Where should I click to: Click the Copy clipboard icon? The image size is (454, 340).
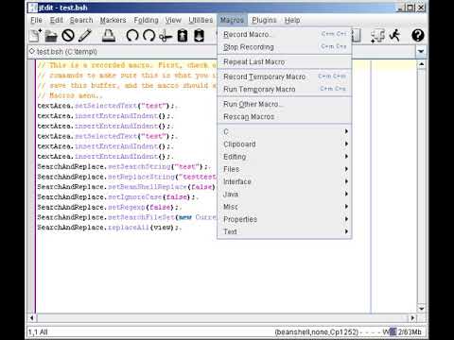point(183,36)
